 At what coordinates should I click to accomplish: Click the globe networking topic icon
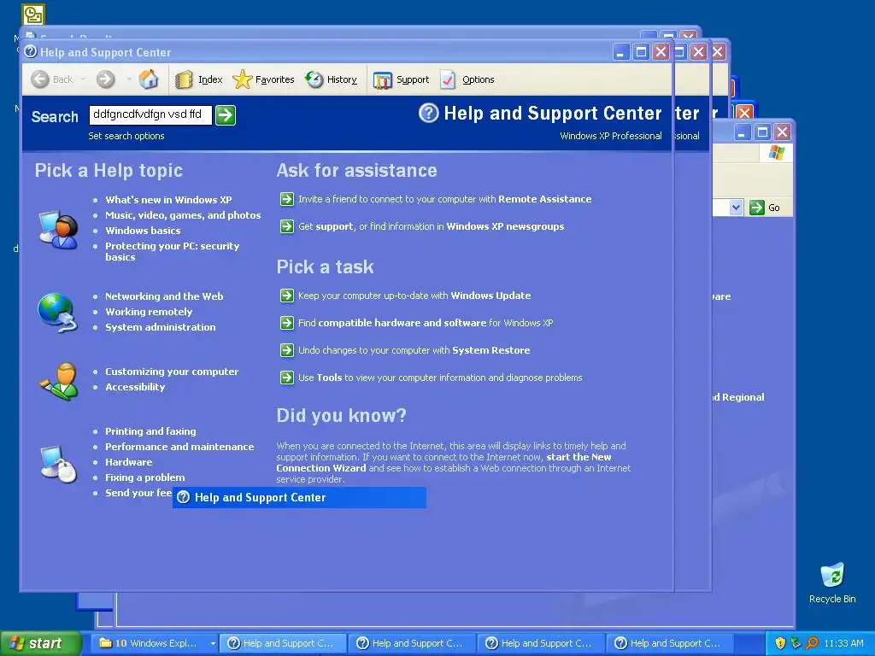click(x=57, y=313)
